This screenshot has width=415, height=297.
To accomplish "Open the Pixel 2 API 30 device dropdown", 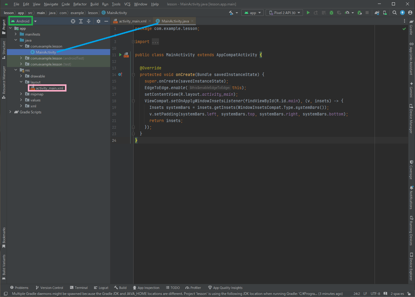I will (284, 13).
